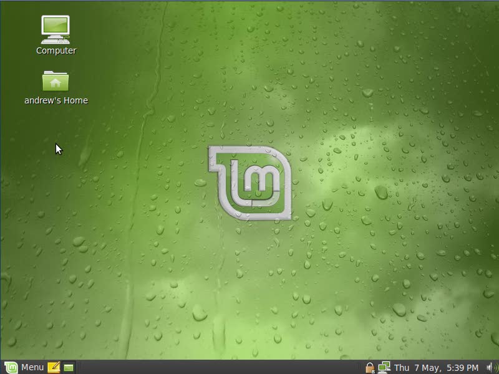
Task: Click the "Thu 7 May" date text
Action: click(x=417, y=367)
